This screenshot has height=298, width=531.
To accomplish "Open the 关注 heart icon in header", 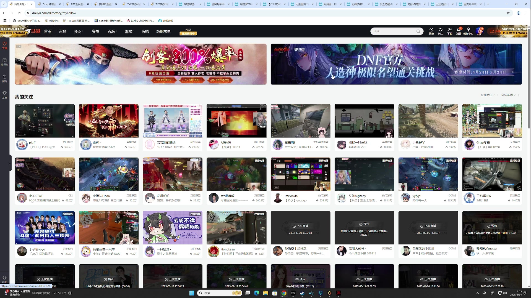I will tap(441, 31).
